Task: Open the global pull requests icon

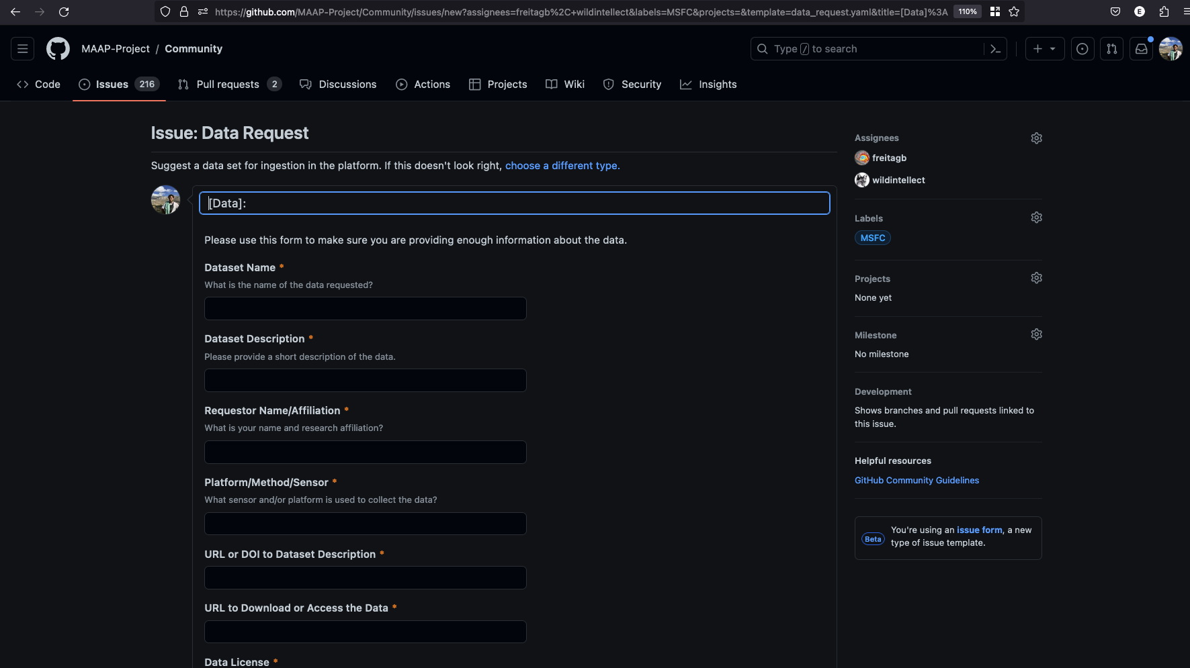Action: tap(1112, 49)
